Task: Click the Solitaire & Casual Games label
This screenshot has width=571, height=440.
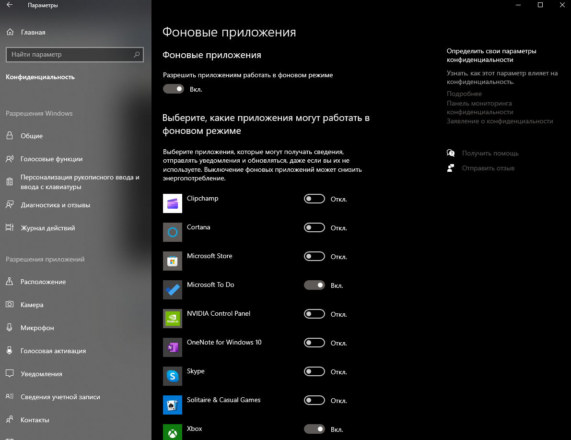Action: pyautogui.click(x=223, y=400)
